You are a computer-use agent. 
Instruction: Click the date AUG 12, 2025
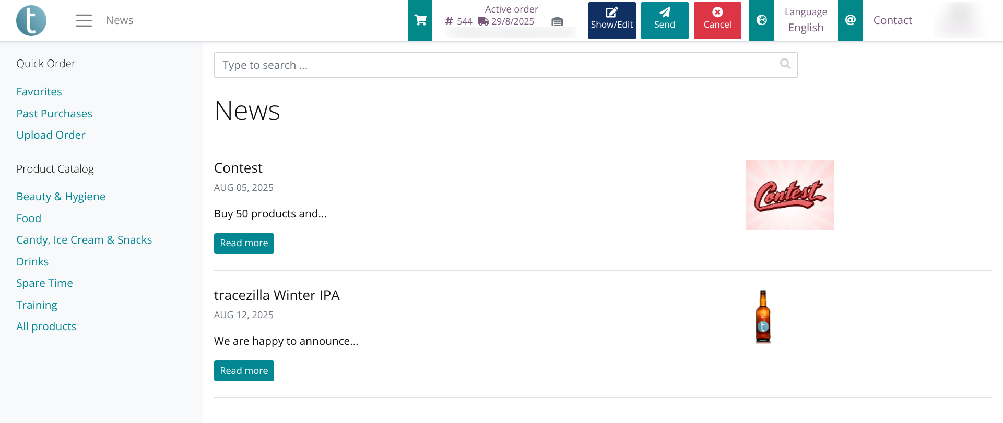[x=244, y=315]
